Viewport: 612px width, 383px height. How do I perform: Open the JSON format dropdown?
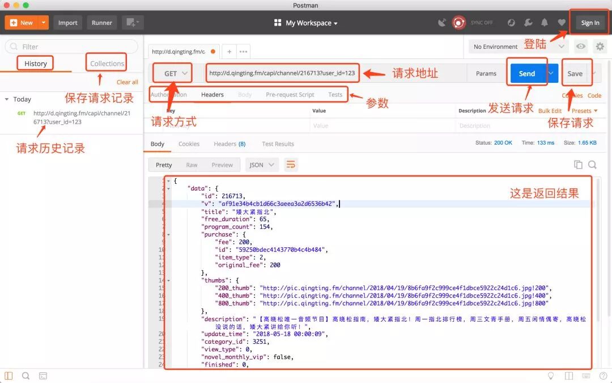click(x=261, y=165)
